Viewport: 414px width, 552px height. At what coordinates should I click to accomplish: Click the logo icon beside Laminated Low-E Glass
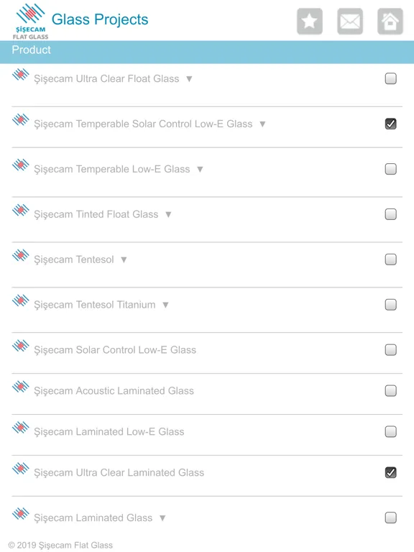pos(20,428)
